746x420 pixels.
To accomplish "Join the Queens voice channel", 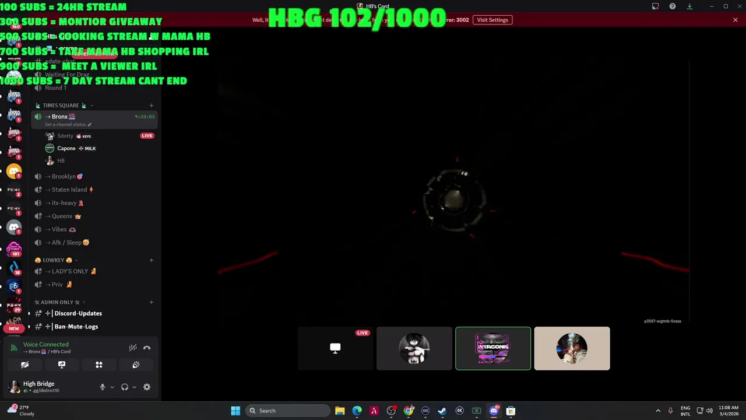I will (94, 216).
